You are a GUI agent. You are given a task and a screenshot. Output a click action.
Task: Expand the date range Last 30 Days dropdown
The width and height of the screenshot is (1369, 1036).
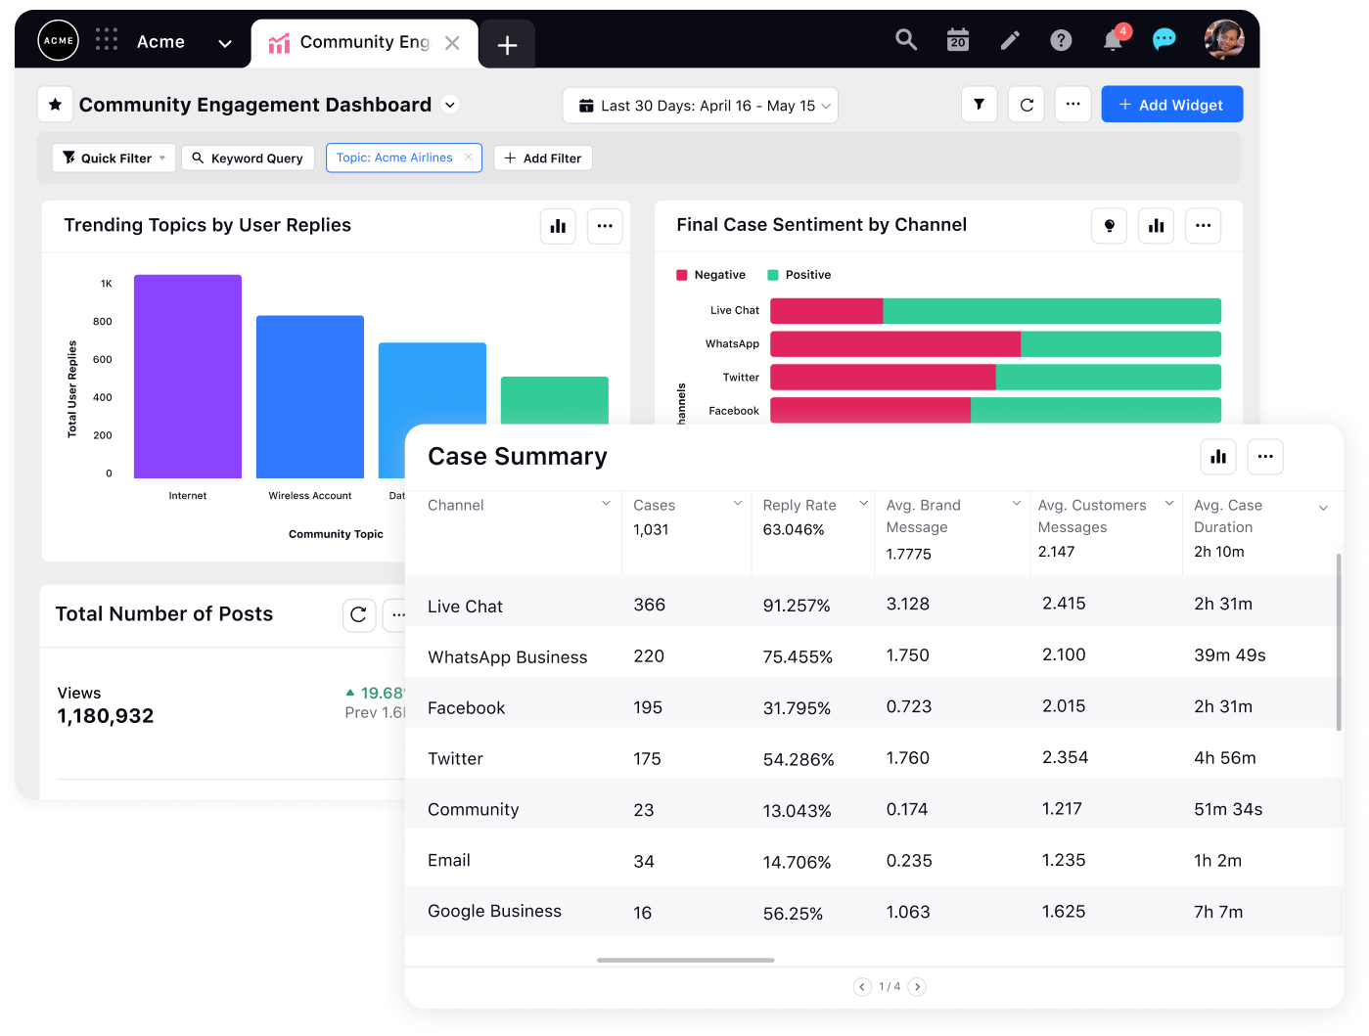pos(701,106)
